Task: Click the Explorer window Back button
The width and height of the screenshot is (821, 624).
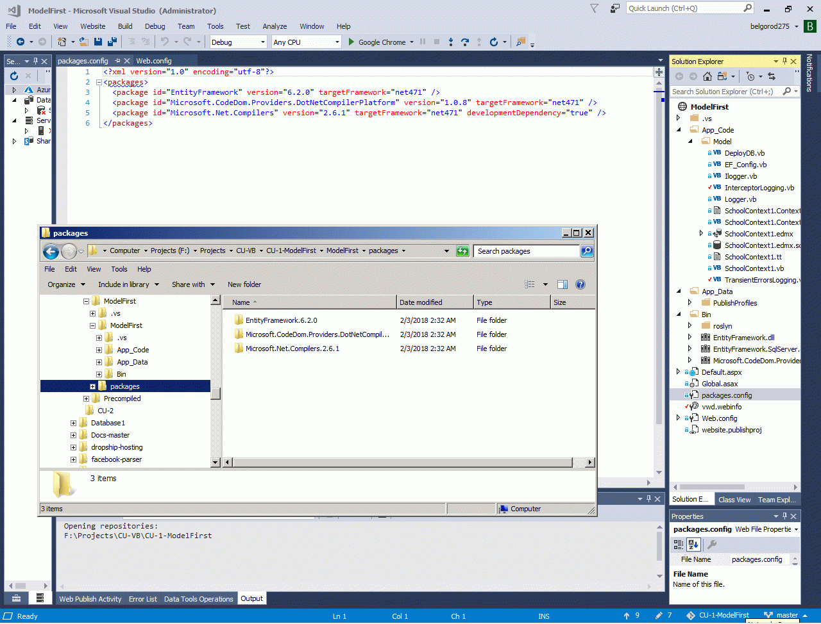Action: pyautogui.click(x=51, y=251)
